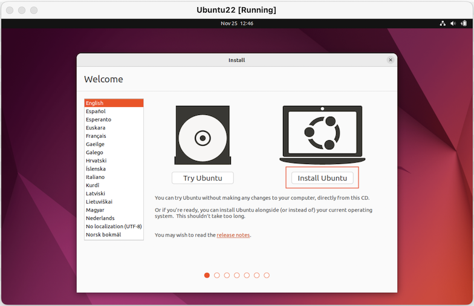Select Italiano in the language list
Viewport: 474px width, 306px height.
tap(114, 177)
